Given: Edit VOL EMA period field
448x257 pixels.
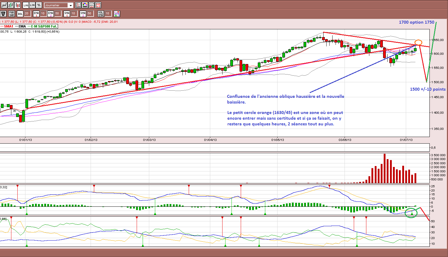Looking at the screenshot, I should click(108, 13).
